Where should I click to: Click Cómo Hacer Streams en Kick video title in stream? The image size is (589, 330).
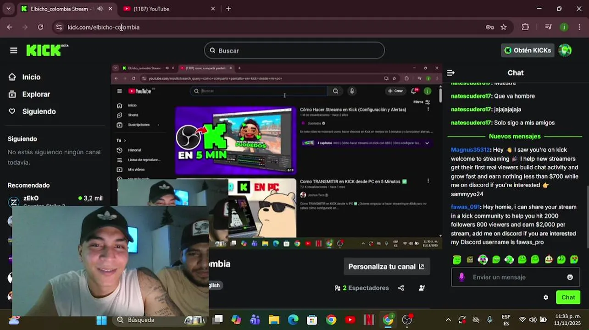353,110
